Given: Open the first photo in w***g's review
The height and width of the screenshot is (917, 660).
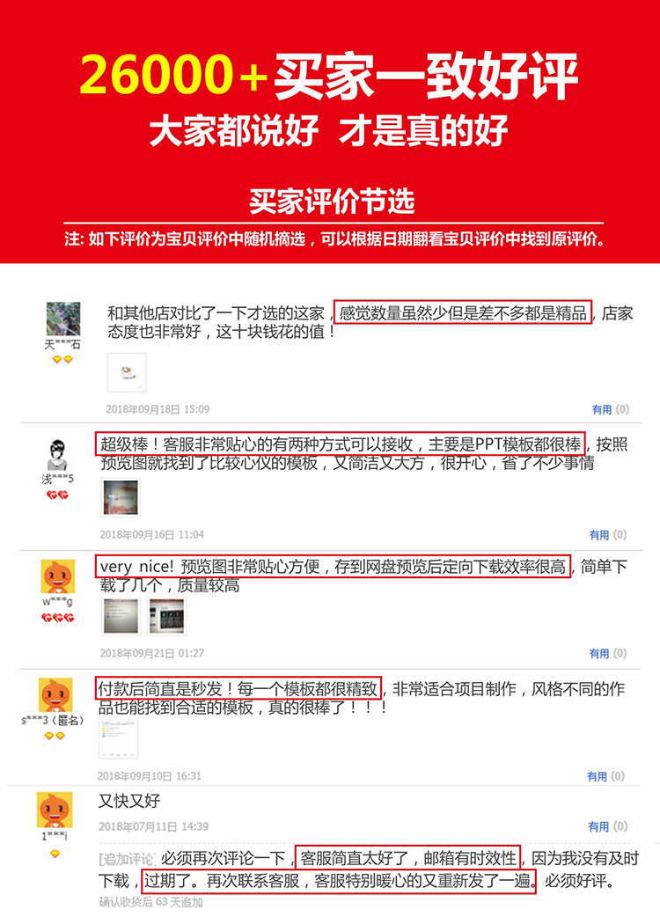Looking at the screenshot, I should pos(121,616).
